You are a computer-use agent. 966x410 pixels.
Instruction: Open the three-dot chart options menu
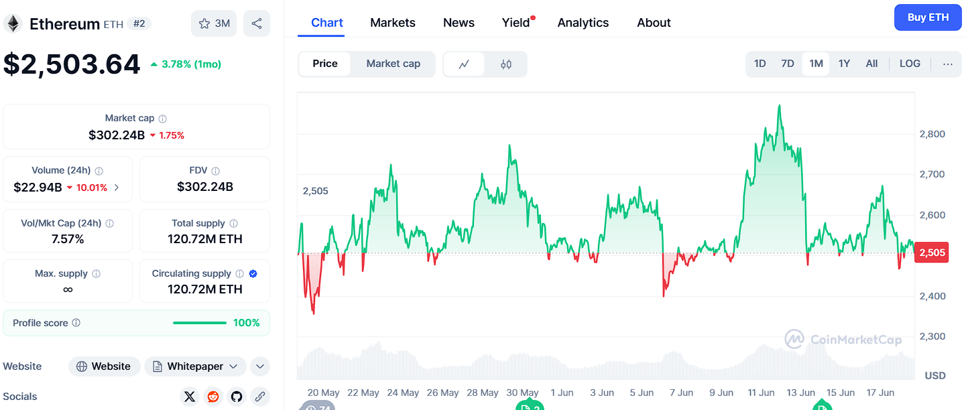click(948, 64)
